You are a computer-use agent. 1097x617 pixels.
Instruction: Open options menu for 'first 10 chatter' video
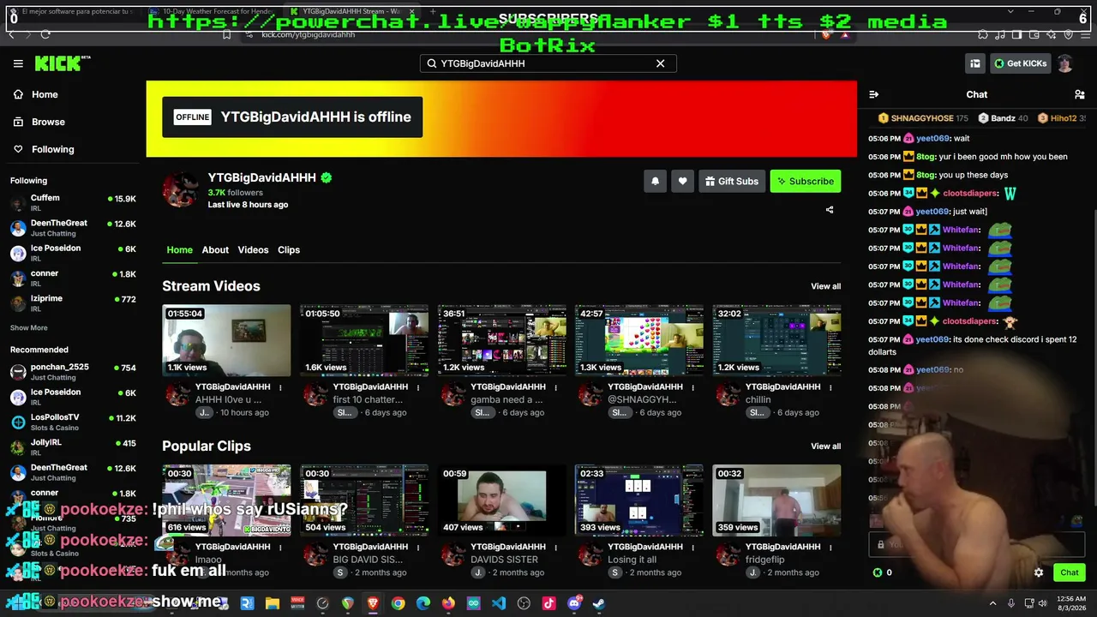(418, 387)
